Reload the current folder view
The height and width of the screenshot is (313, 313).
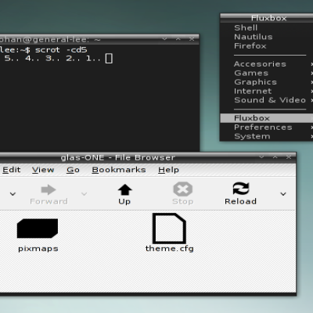tap(241, 193)
